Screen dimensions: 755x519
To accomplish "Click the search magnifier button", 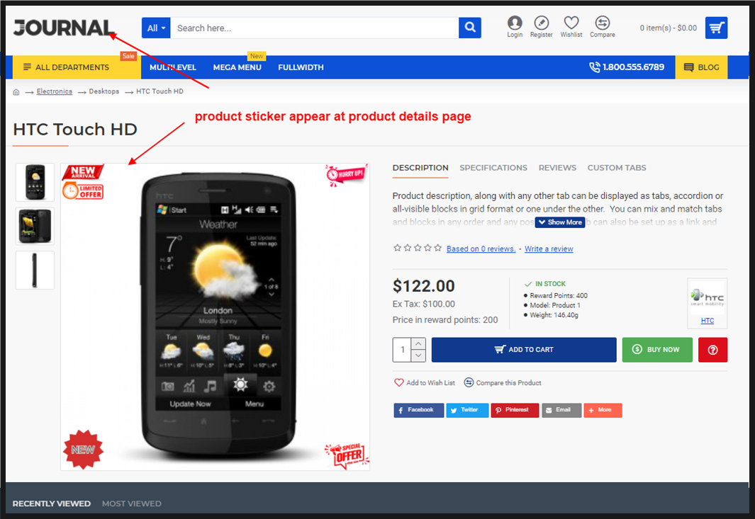I will [469, 28].
